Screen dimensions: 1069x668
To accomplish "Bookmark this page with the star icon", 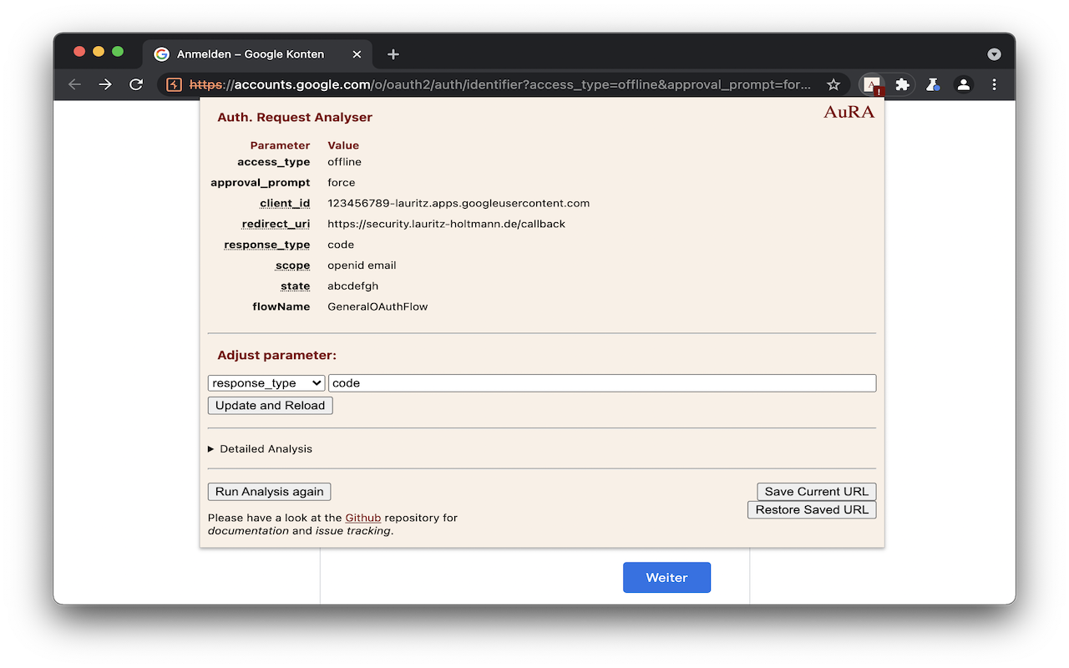I will pos(833,84).
